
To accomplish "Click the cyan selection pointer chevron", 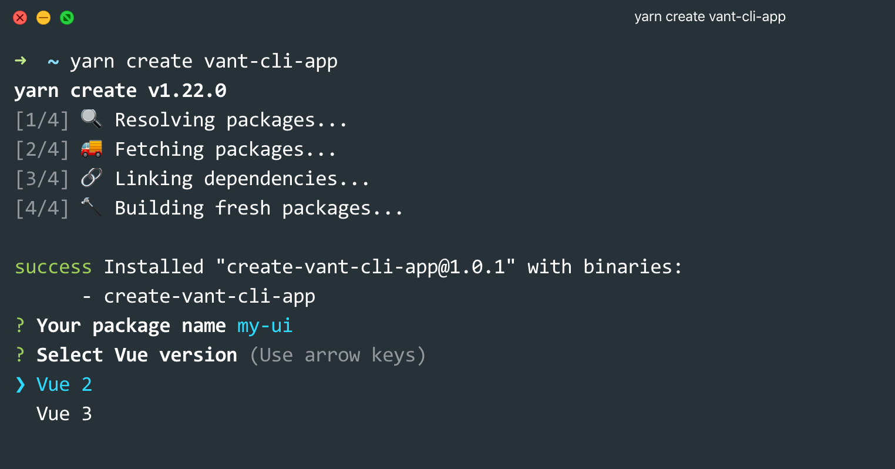I will point(21,384).
